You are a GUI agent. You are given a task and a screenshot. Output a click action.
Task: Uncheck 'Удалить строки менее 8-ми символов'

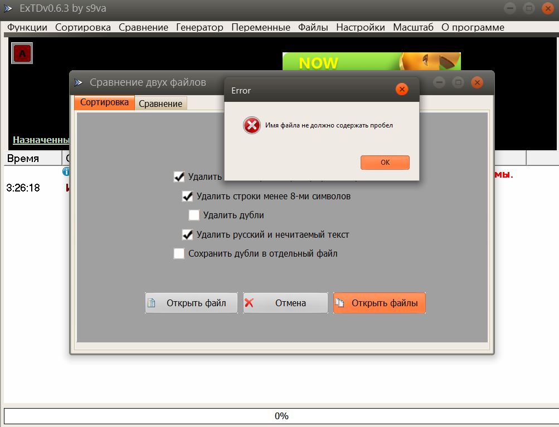click(187, 197)
